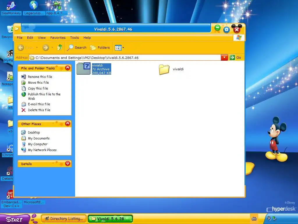Select the SeaMonkey desktop shortcut
This screenshot has height=224, width=298.
pos(11,8)
